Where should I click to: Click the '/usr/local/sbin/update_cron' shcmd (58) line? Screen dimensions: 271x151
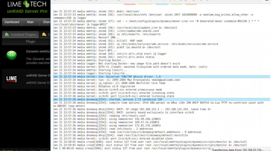tap(115, 28)
